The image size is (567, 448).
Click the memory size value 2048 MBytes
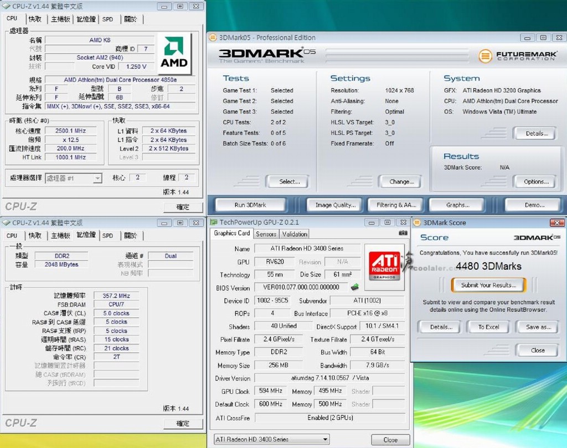pyautogui.click(x=61, y=264)
